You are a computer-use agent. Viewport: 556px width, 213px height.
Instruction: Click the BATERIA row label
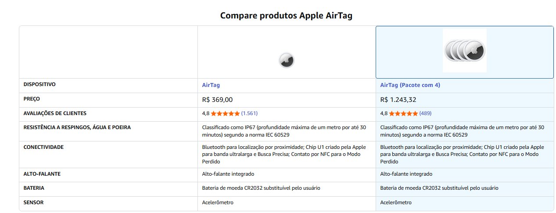[34, 188]
